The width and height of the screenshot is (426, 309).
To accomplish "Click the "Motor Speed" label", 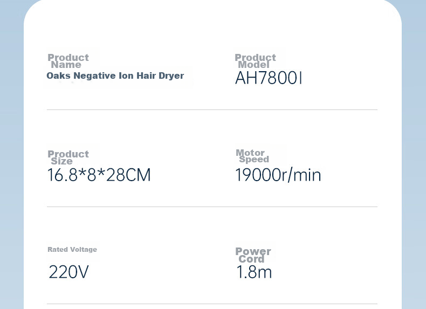I will (x=252, y=156).
